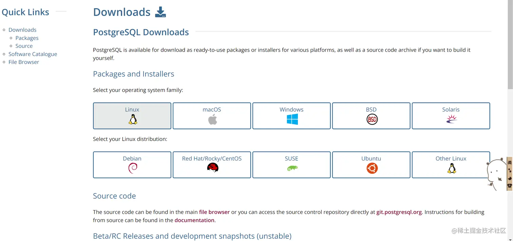
Task: Click 'Select your Linux distribution:' text
Action: click(130, 139)
